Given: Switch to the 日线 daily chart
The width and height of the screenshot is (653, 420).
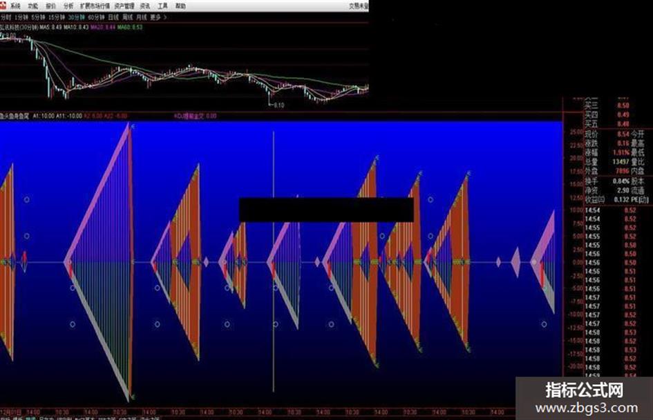Looking at the screenshot, I should coord(114,17).
